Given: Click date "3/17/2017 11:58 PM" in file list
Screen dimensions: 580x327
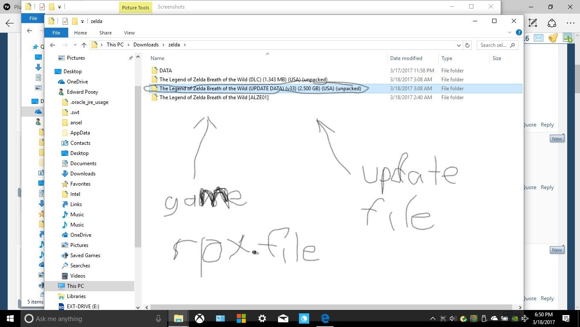Looking at the screenshot, I should pyautogui.click(x=412, y=71).
